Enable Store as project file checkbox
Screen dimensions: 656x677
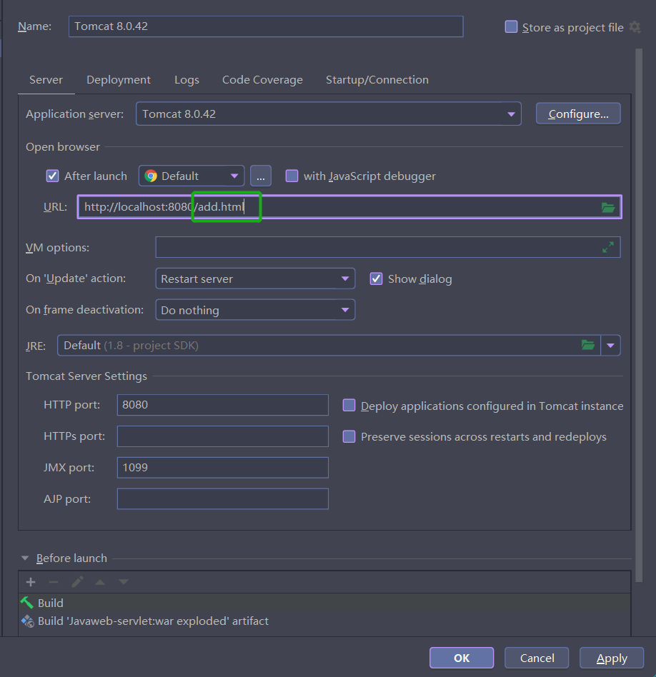click(x=511, y=26)
